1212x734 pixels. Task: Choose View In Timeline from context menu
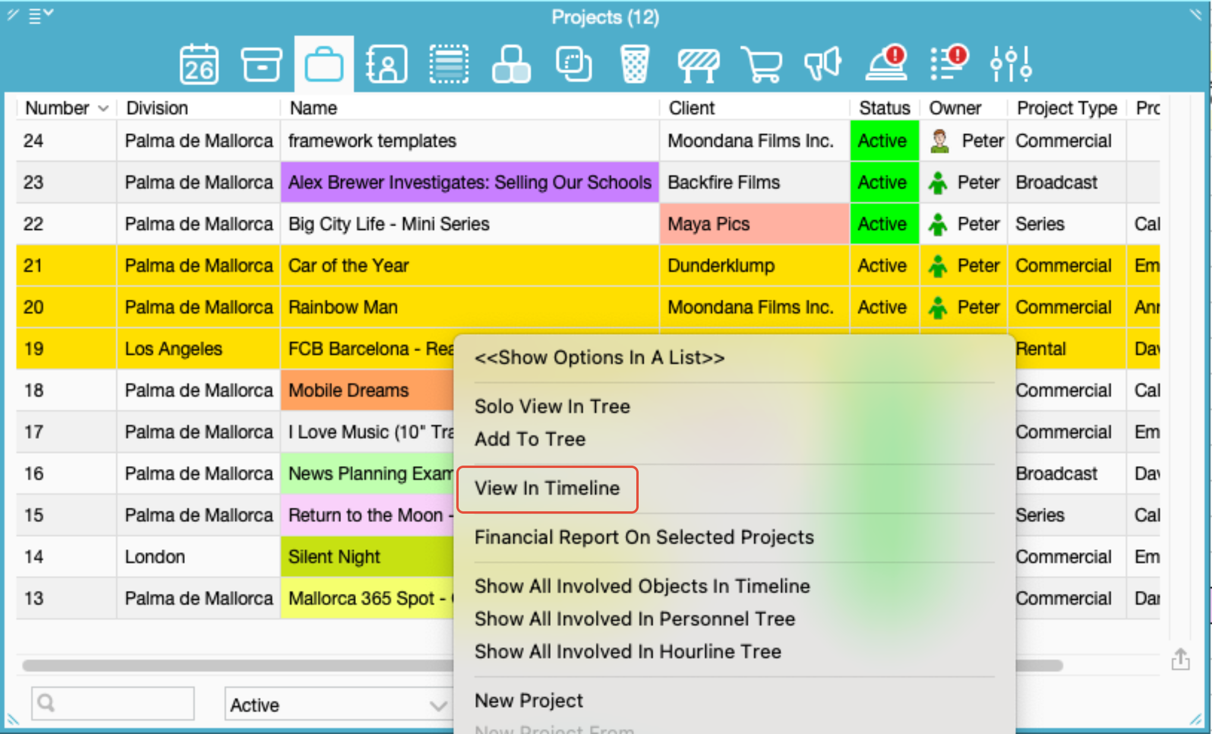[547, 488]
